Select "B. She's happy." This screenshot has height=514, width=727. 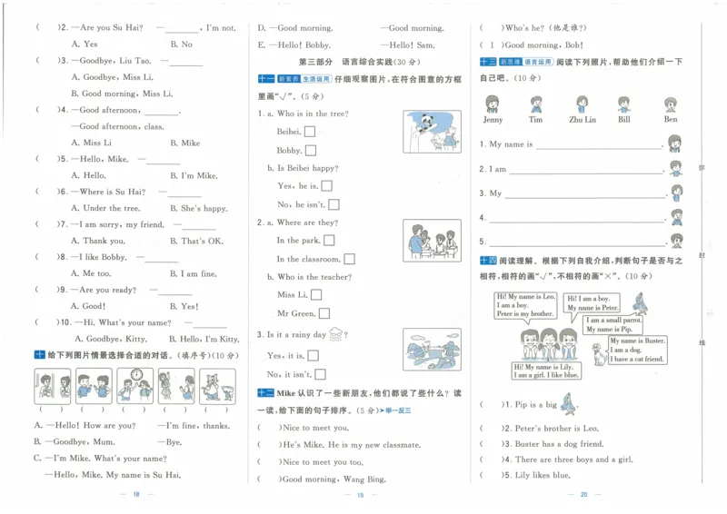(x=199, y=209)
